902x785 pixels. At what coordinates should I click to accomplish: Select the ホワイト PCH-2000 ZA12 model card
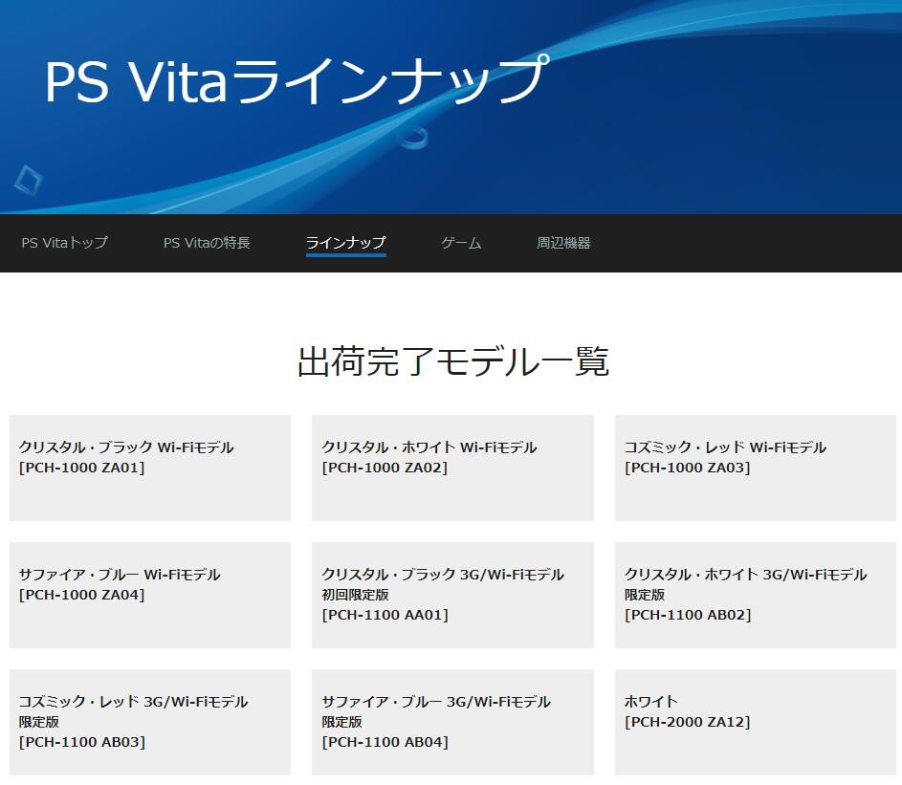point(755,721)
